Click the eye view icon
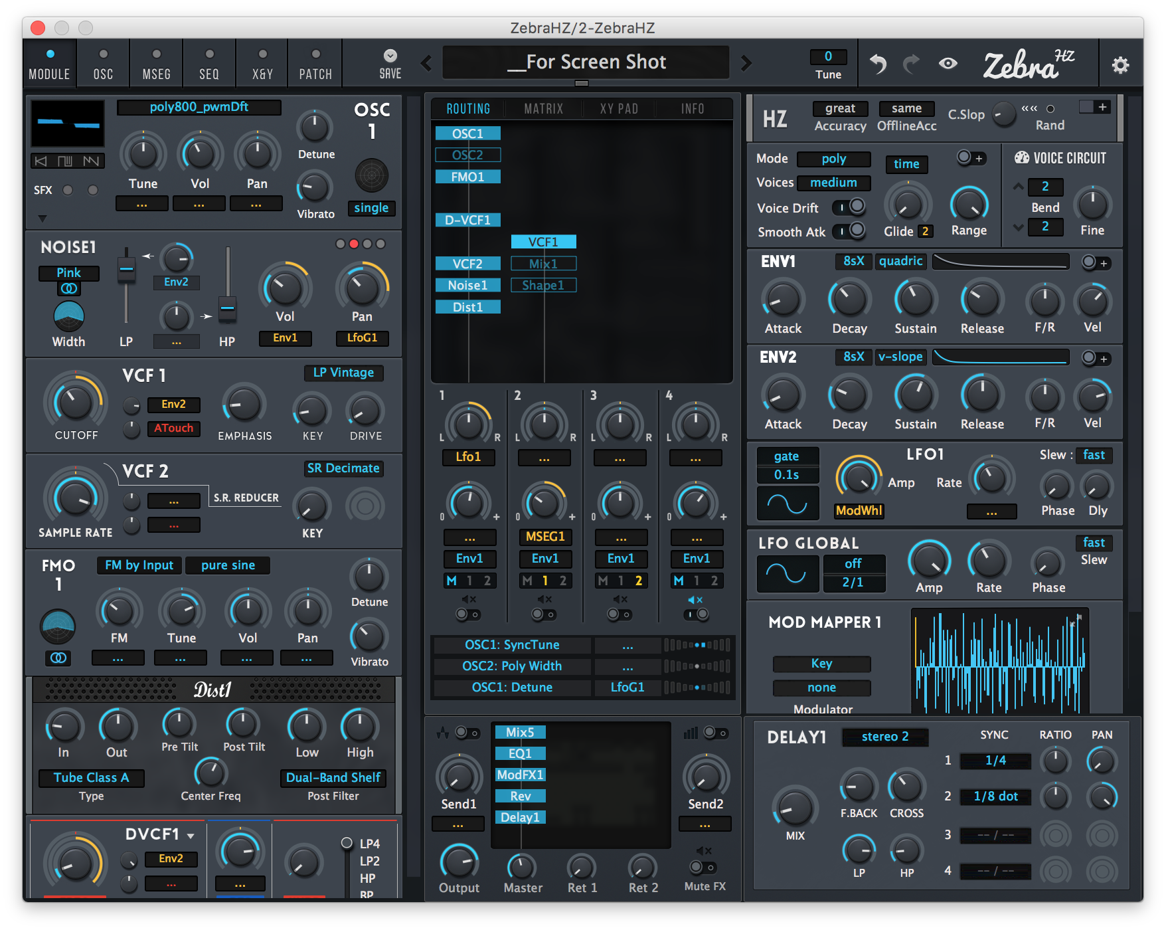Image resolution: width=1166 pixels, height=930 pixels. click(948, 64)
